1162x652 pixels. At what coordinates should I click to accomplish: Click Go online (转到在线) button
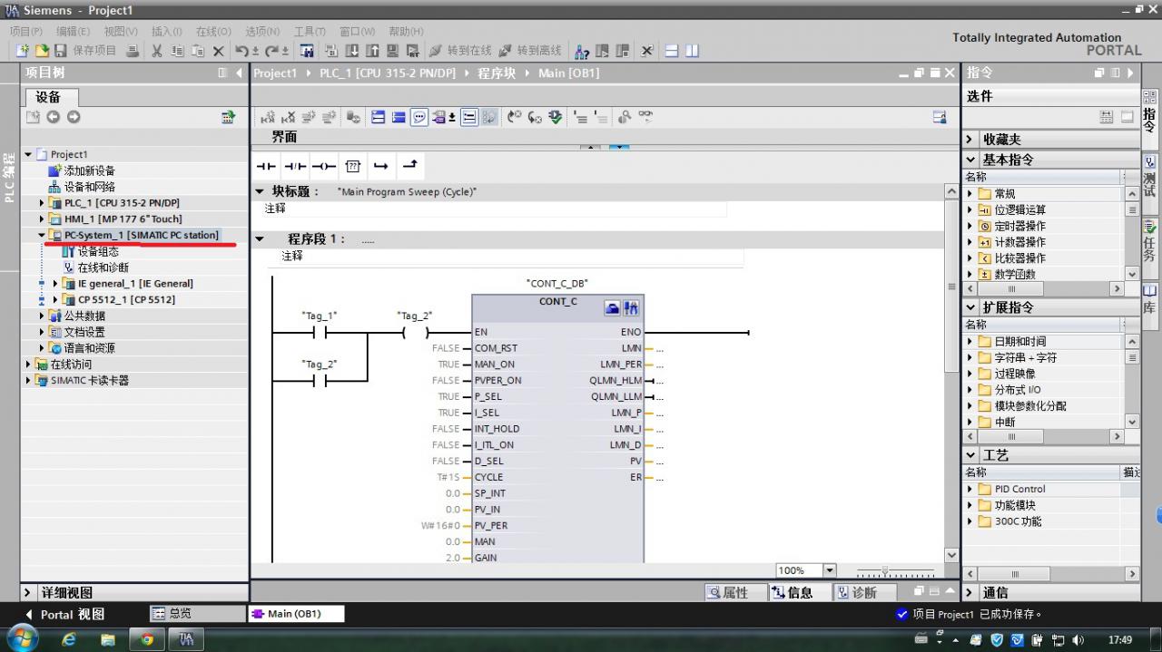pyautogui.click(x=460, y=51)
